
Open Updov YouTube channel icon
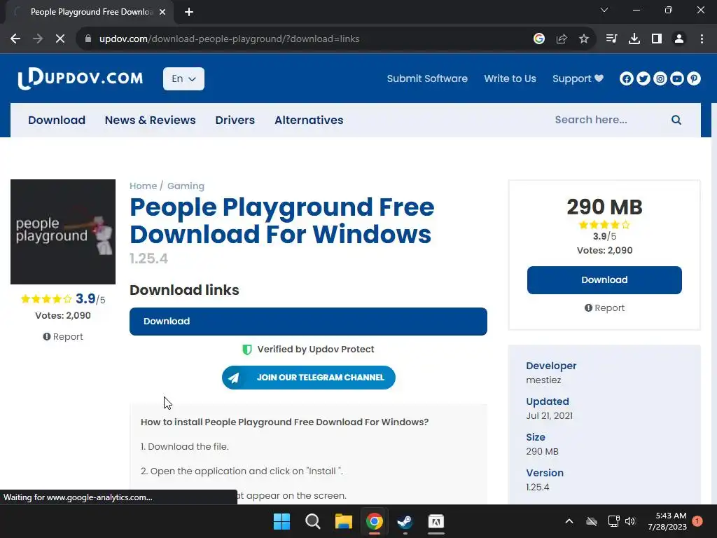677,78
